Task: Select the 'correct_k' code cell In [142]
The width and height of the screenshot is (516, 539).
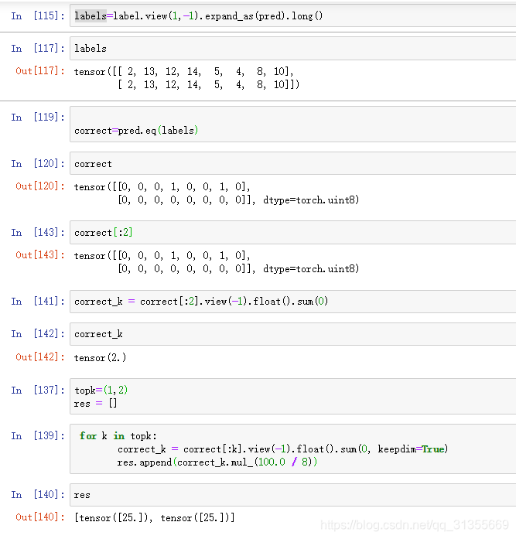Action: click(293, 334)
